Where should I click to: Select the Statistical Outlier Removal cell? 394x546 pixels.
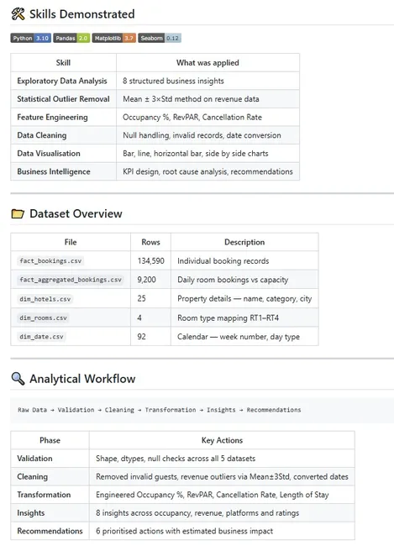point(63,99)
